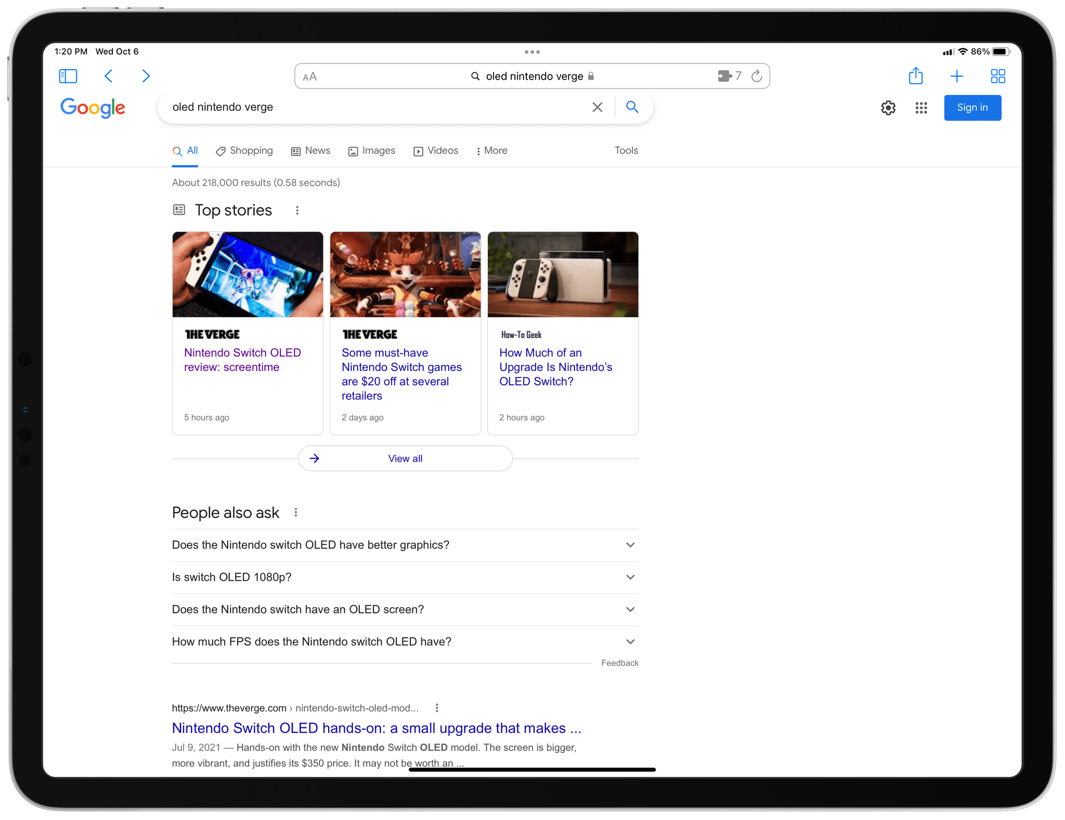Open the Google apps grid

pos(921,108)
